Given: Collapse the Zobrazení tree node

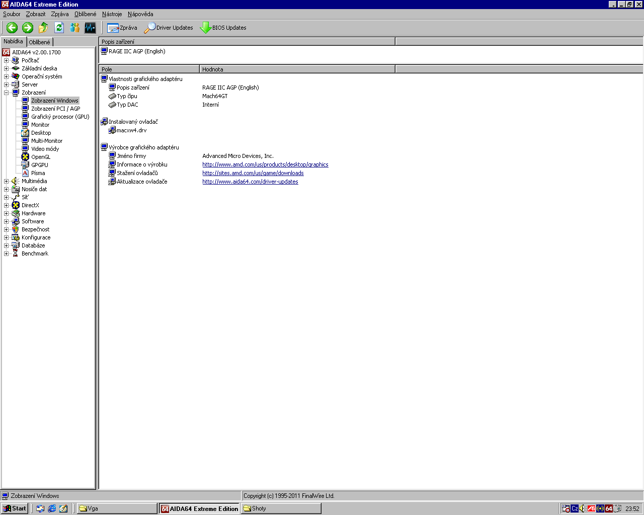Looking at the screenshot, I should [x=6, y=93].
